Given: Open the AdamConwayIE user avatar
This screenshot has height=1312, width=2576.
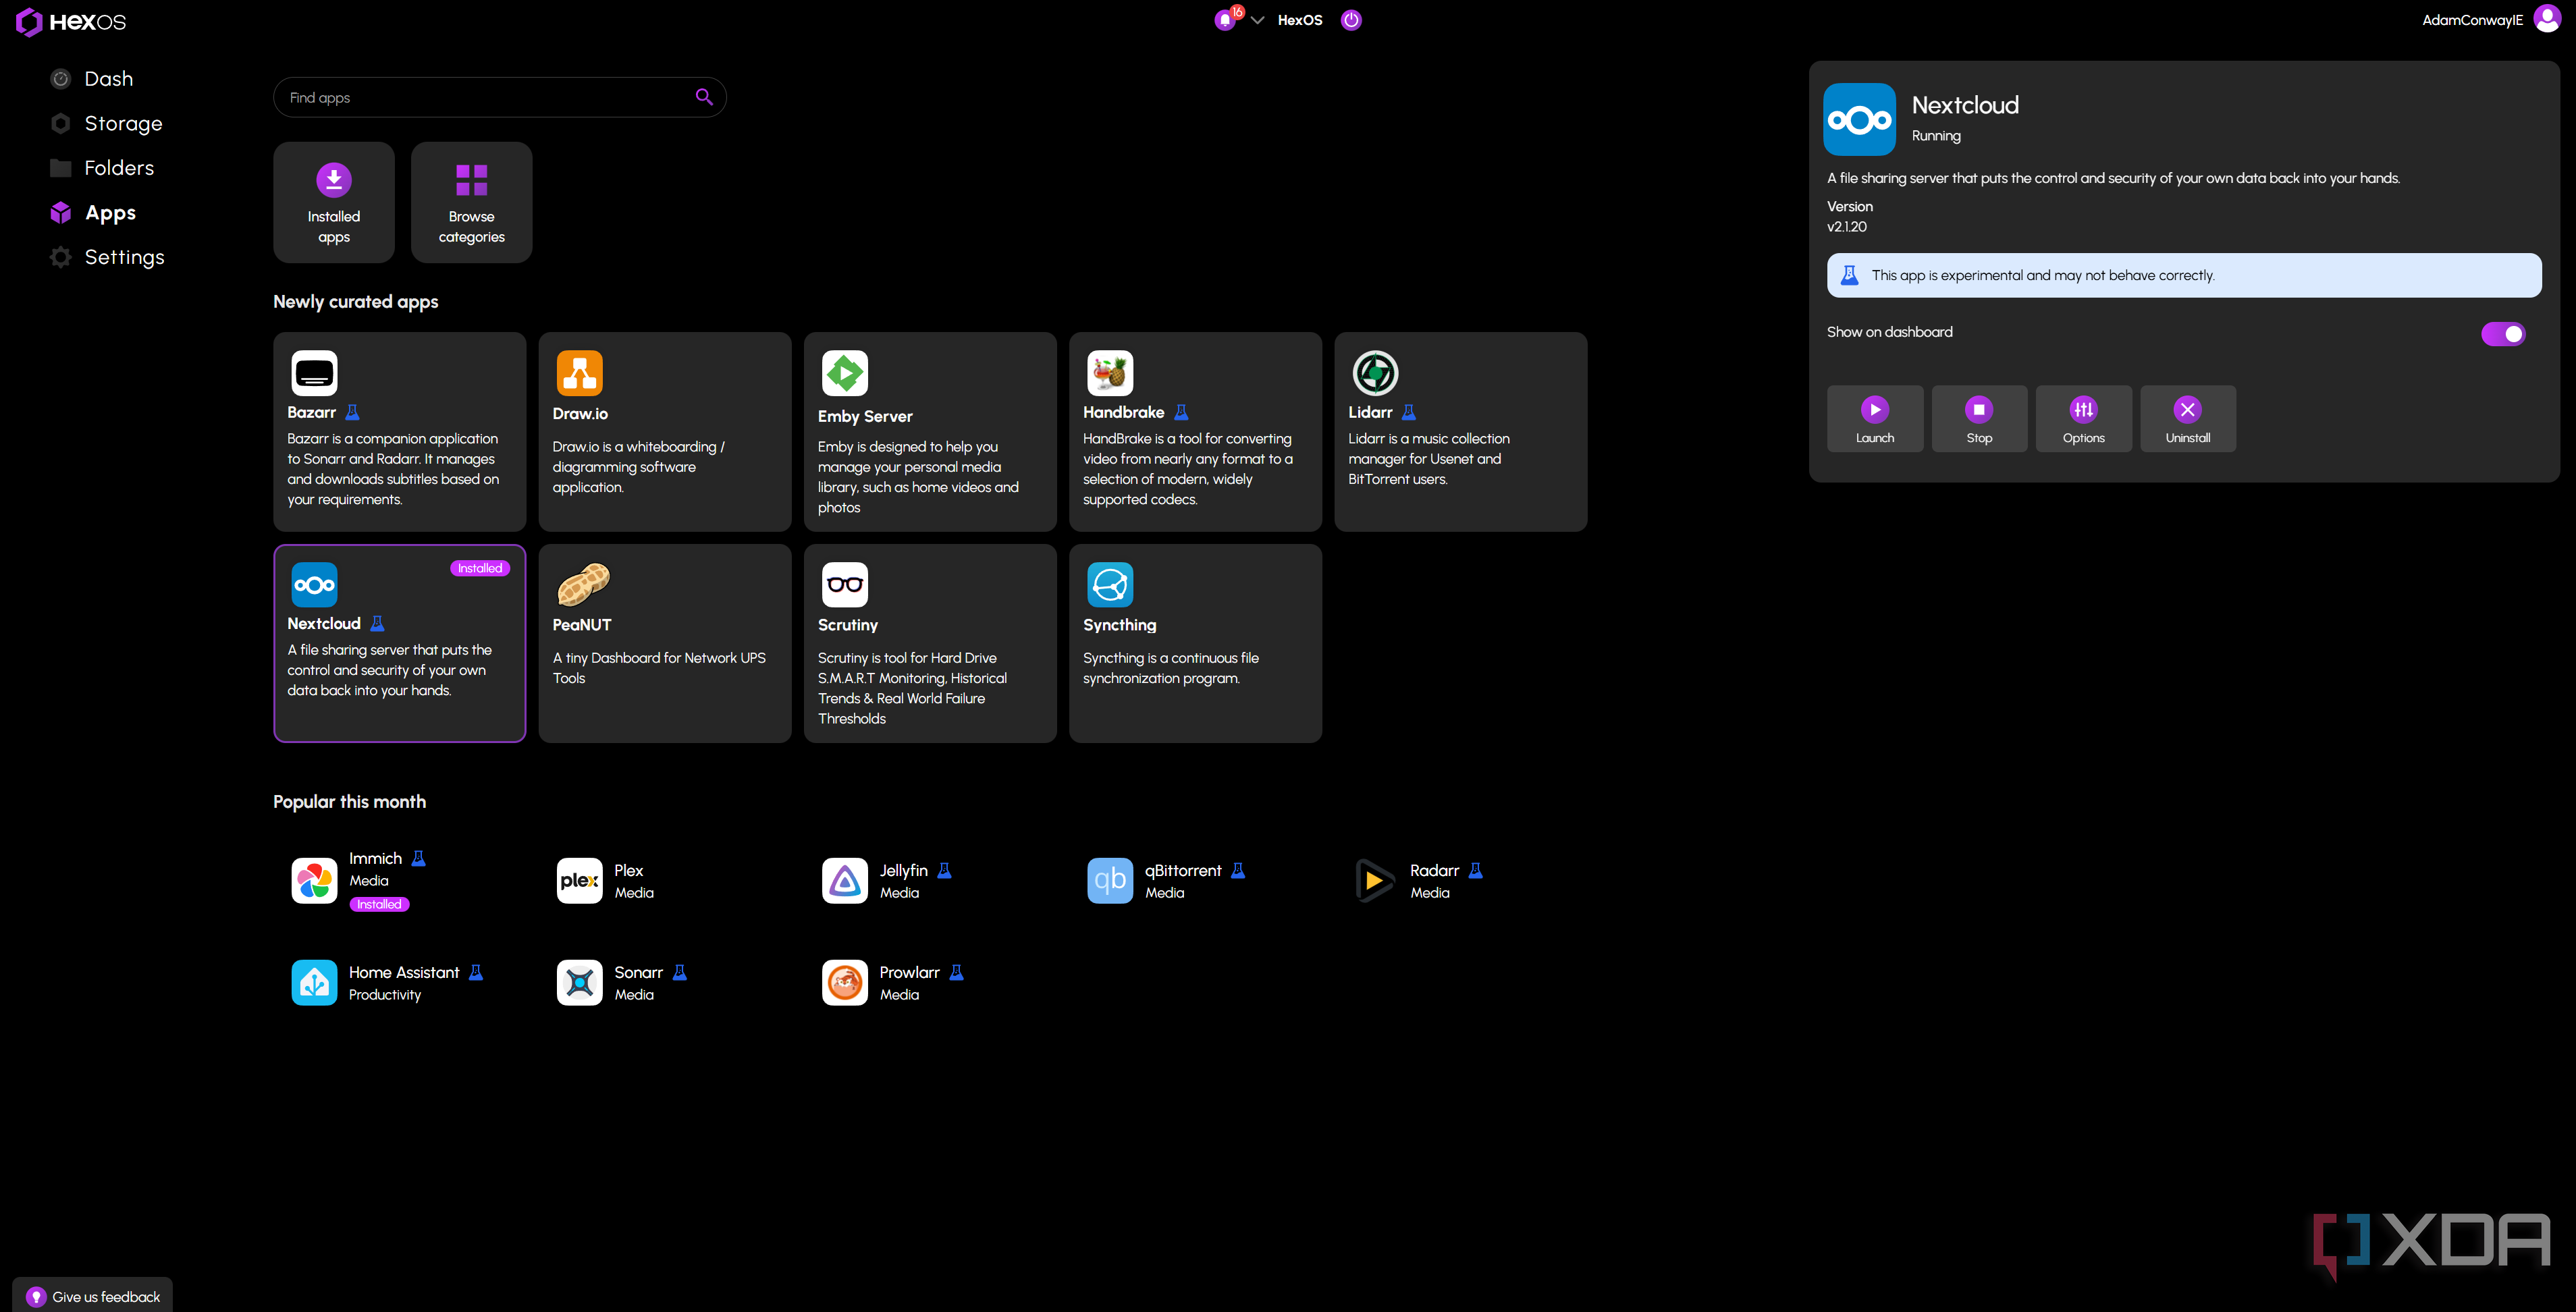Looking at the screenshot, I should pos(2546,19).
